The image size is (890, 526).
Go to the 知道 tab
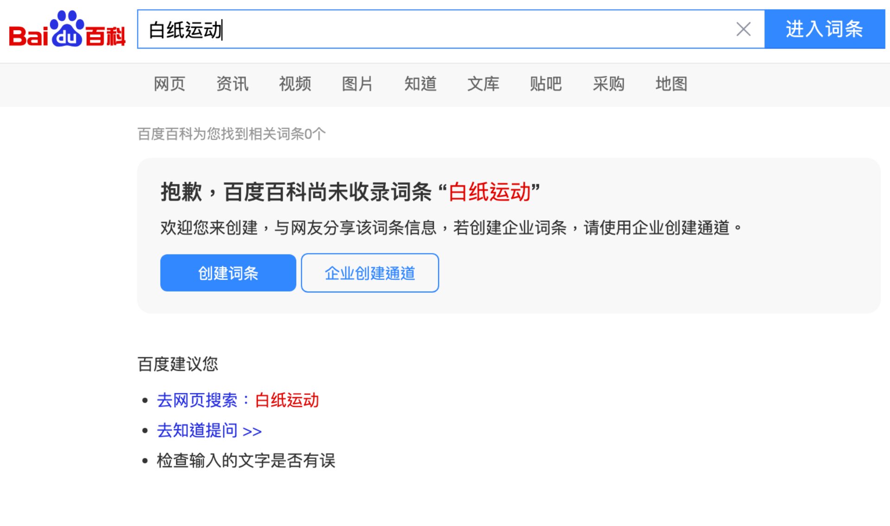click(420, 84)
